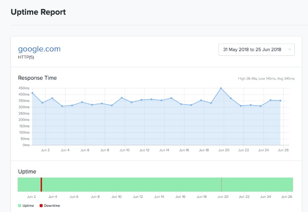Viewport: 308px width, 212px height.
Task: Toggle the Downtime legend item
Action: pos(50,205)
